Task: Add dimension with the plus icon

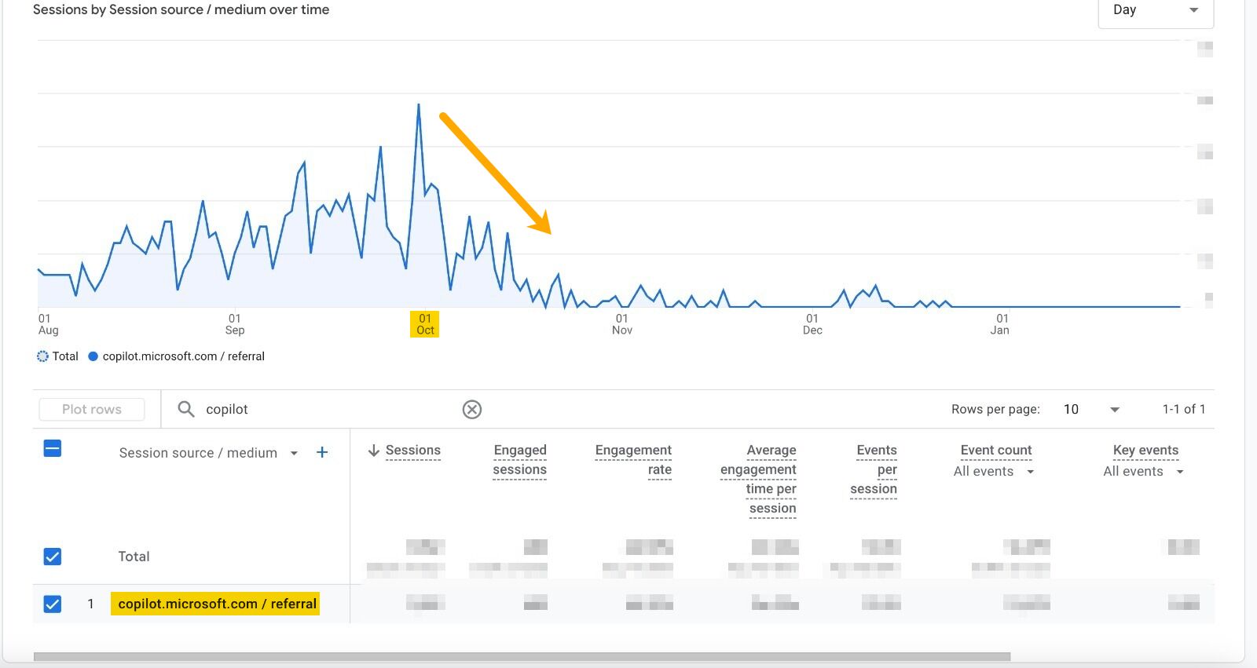Action: (322, 452)
